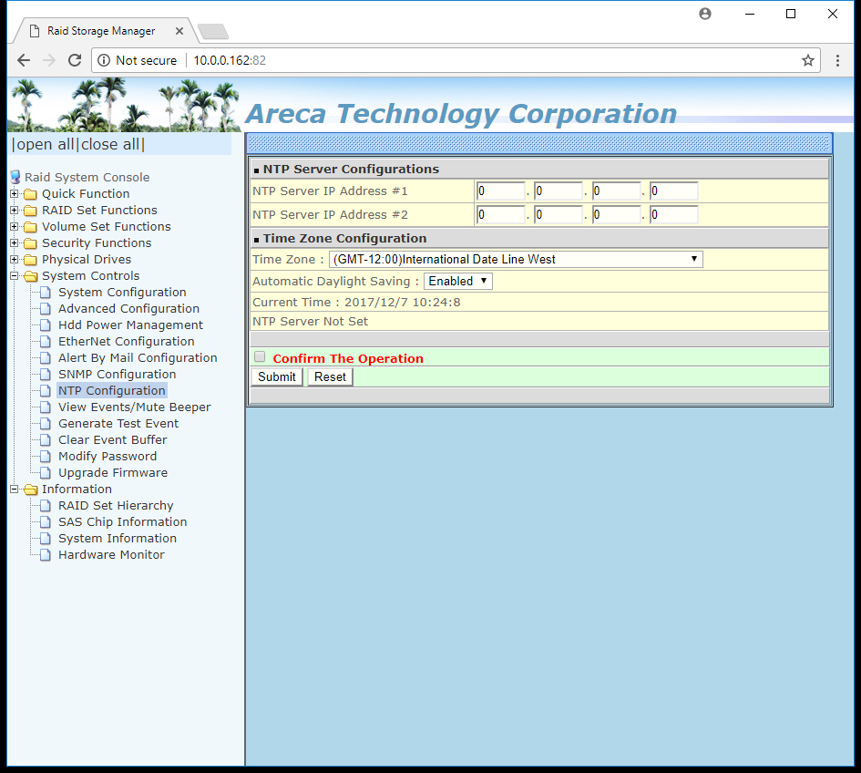Click page icon beside Hardware Monitor
This screenshot has height=773, width=861.
pos(46,555)
